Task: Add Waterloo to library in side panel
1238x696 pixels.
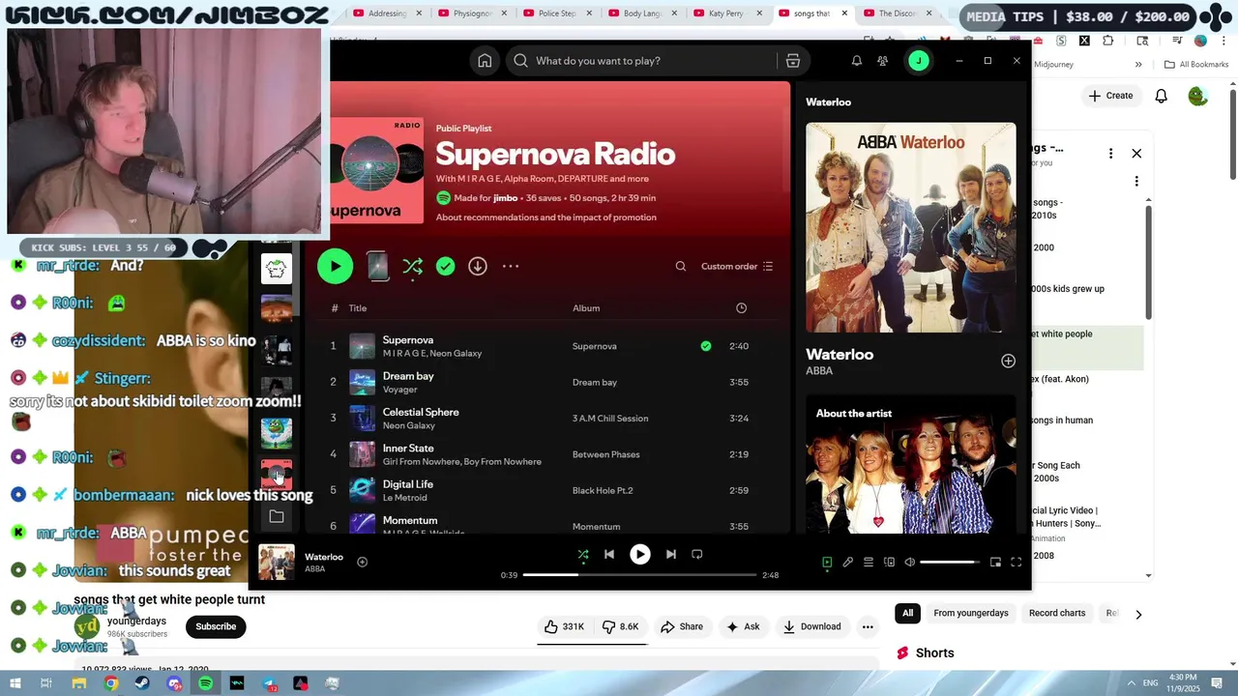Action: 1008,361
